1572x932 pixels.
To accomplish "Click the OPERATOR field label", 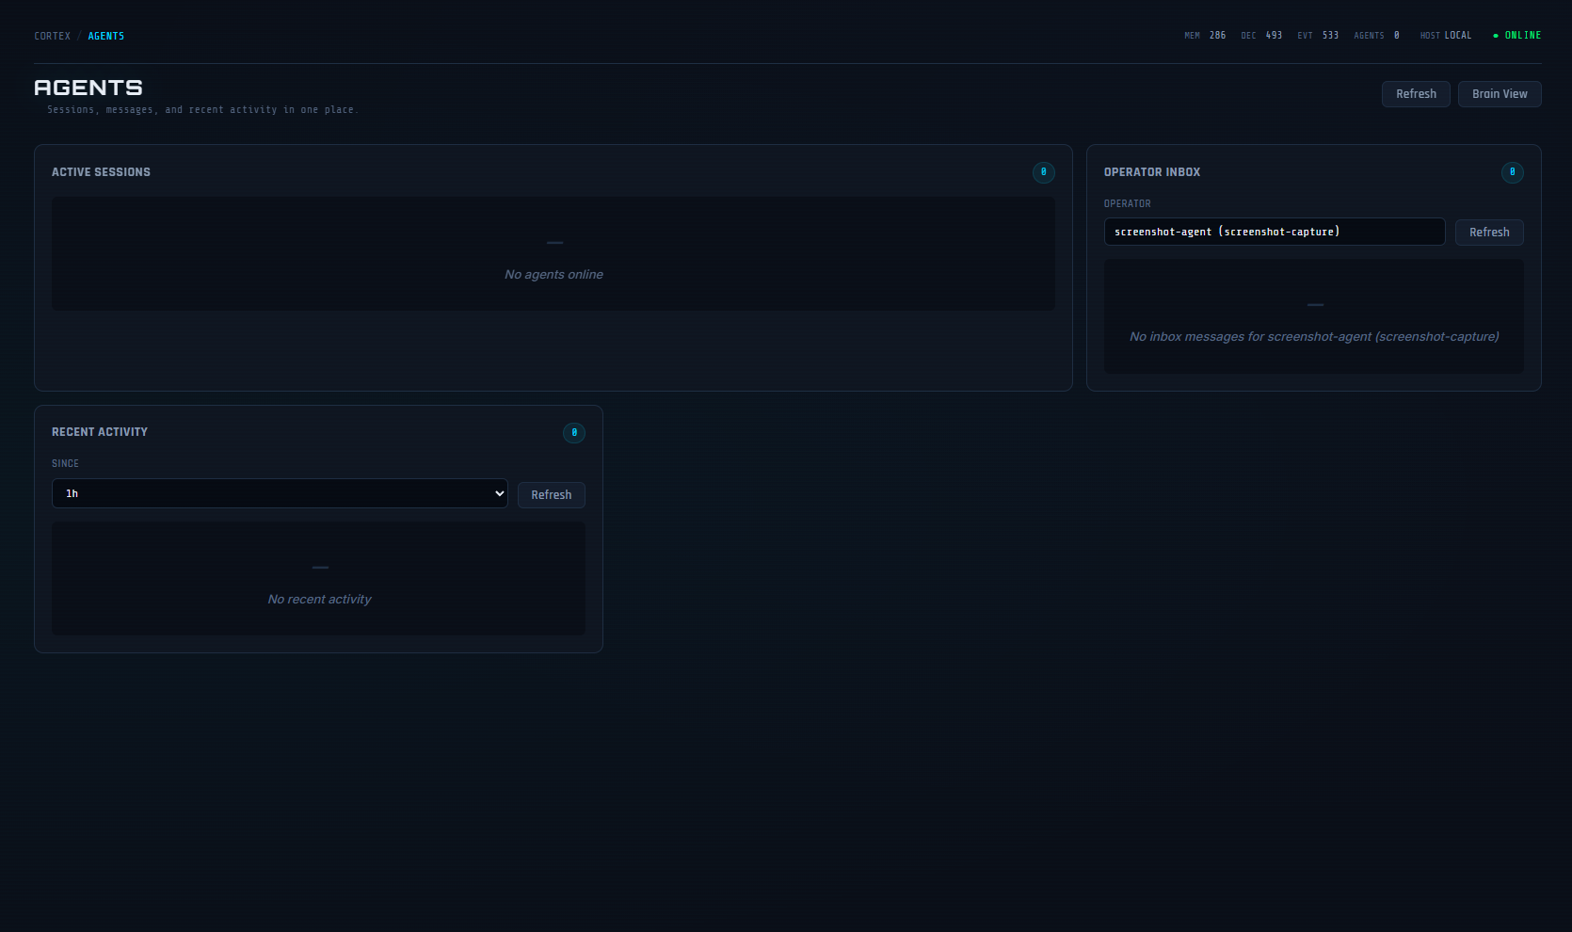I will pyautogui.click(x=1127, y=203).
